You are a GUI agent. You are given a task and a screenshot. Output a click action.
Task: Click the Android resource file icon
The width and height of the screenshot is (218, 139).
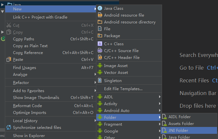click(x=100, y=15)
